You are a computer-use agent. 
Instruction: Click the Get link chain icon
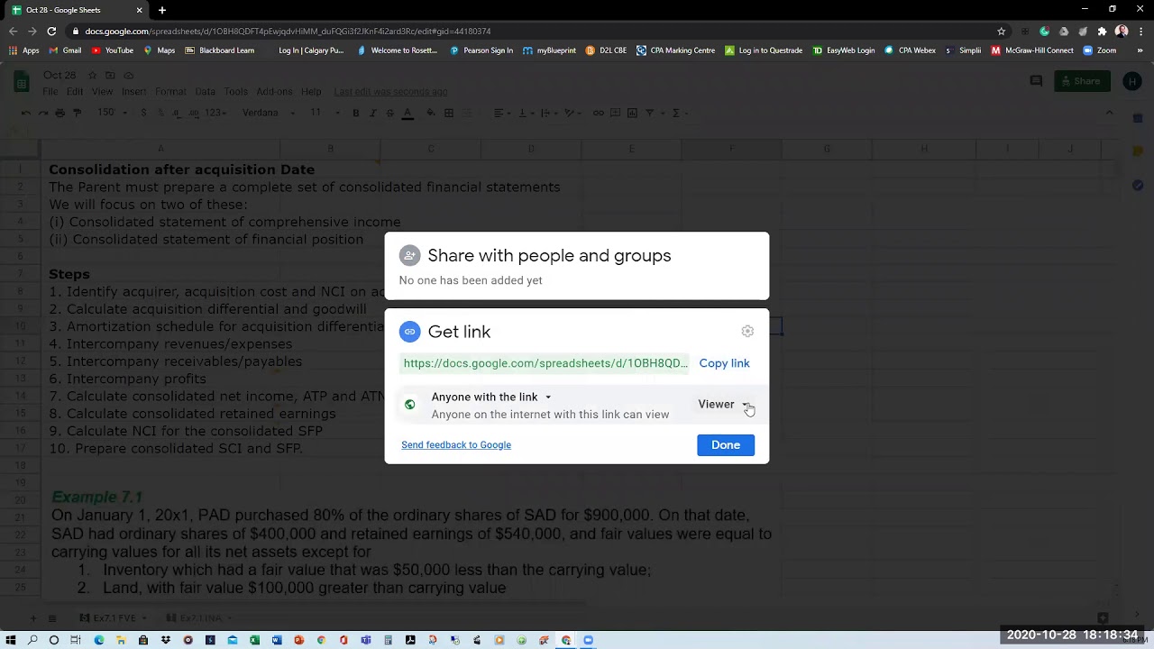[409, 332]
